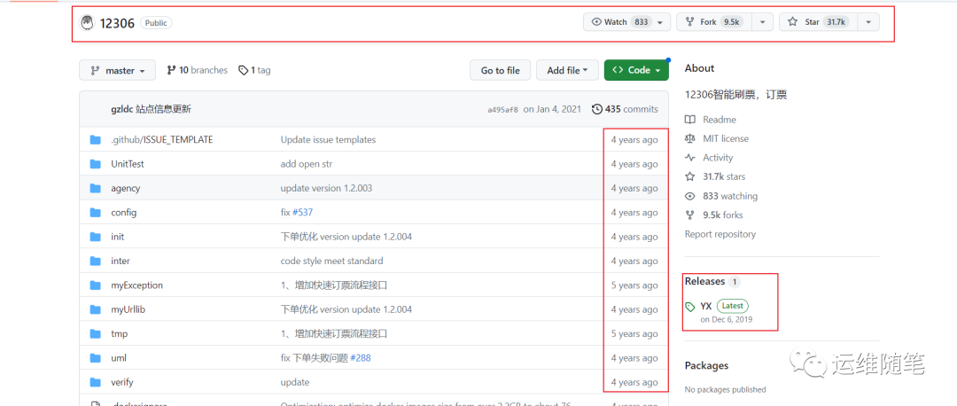Click Report repository link
The height and width of the screenshot is (406, 957).
720,234
